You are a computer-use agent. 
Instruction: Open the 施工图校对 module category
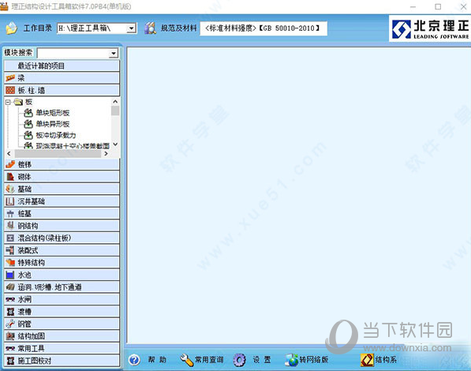(x=62, y=361)
